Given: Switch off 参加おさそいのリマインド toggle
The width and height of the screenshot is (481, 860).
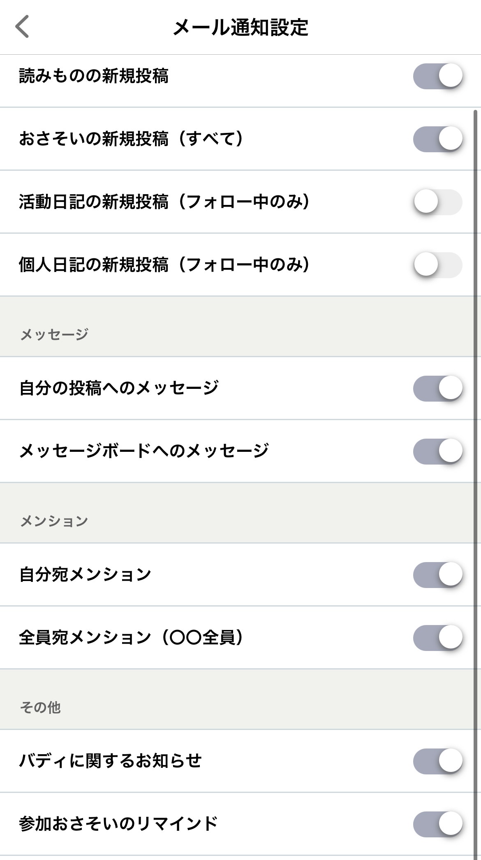Looking at the screenshot, I should pyautogui.click(x=437, y=824).
